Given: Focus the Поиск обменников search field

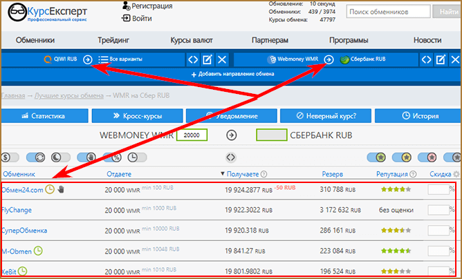Looking at the screenshot, I should pyautogui.click(x=388, y=12).
